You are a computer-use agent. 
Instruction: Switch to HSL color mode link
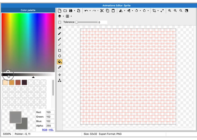pos(51,130)
